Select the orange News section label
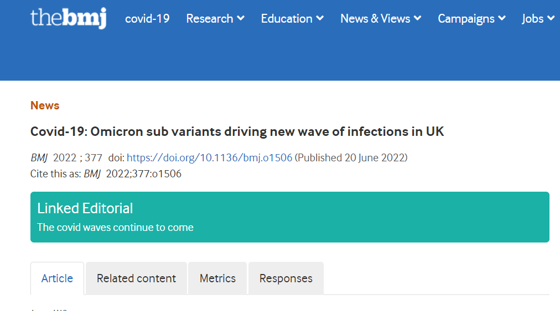The width and height of the screenshot is (560, 311). (x=45, y=106)
